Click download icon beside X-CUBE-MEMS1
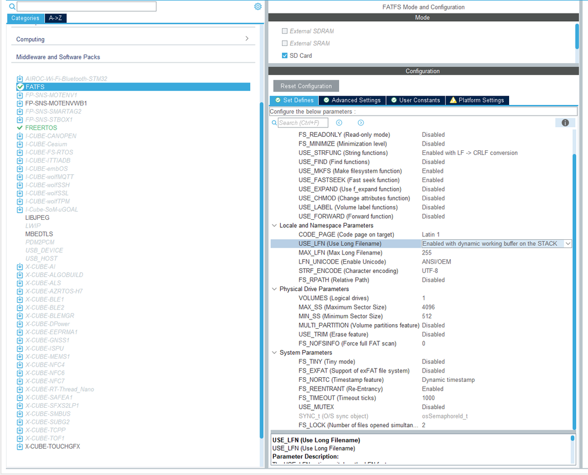The height and width of the screenshot is (475, 588). click(x=20, y=357)
